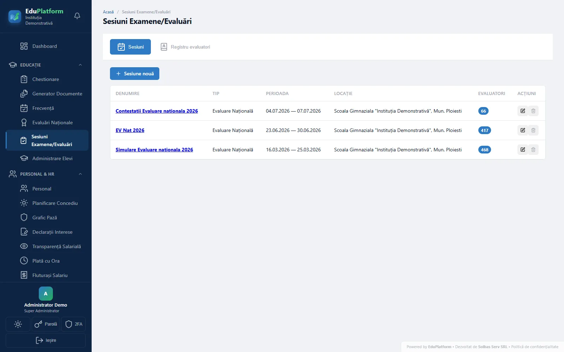Image resolution: width=564 pixels, height=352 pixels.
Task: Delete the Simulare Evaluare nationala 2026 session
Action: point(533,150)
